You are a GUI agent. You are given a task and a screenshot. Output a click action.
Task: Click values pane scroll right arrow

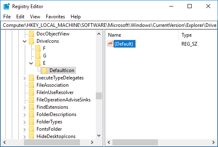coord(214,143)
